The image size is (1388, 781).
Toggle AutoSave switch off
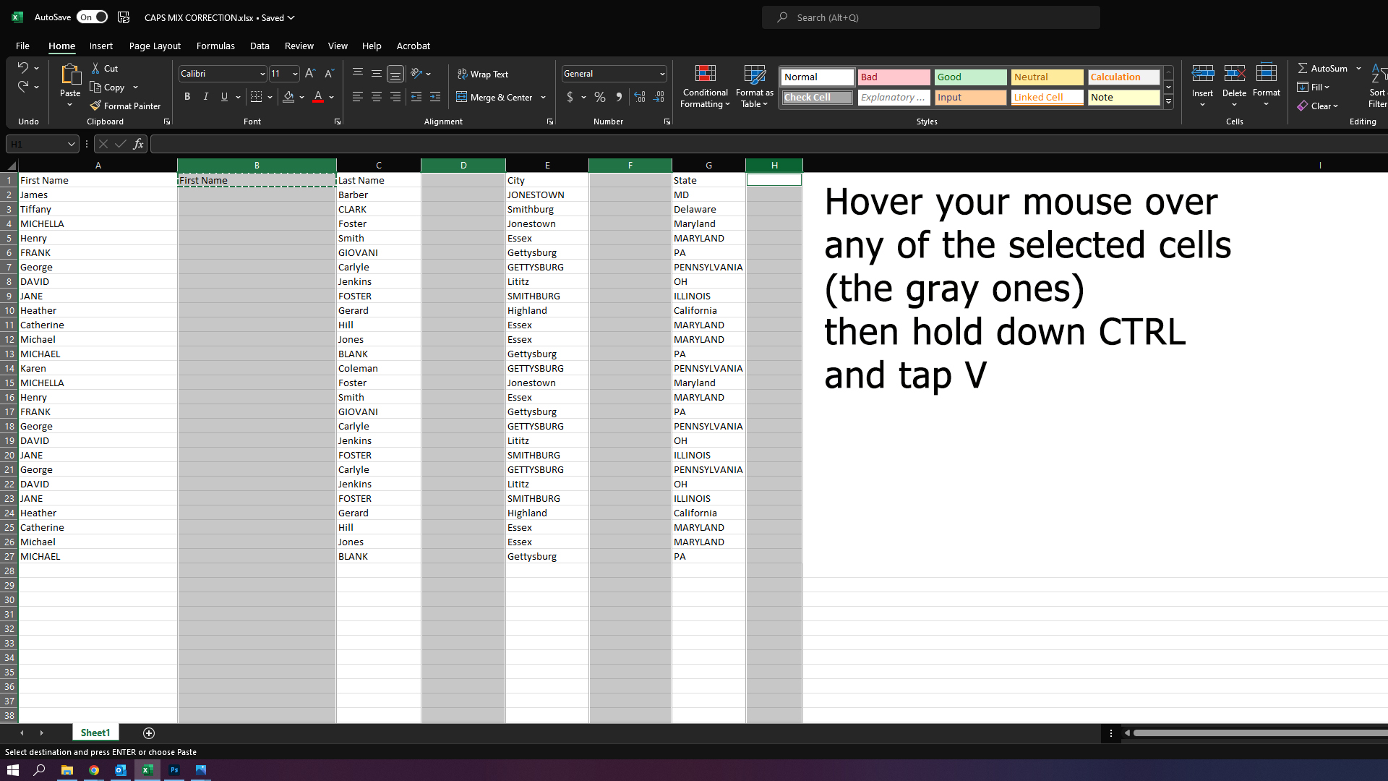tap(92, 17)
